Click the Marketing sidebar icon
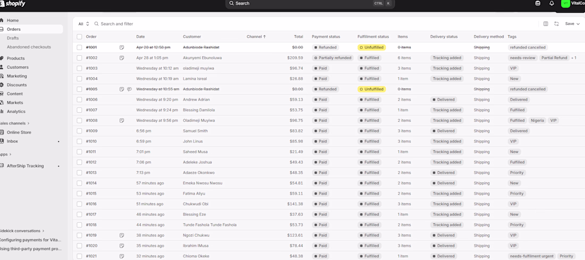585x260 pixels. point(2,76)
